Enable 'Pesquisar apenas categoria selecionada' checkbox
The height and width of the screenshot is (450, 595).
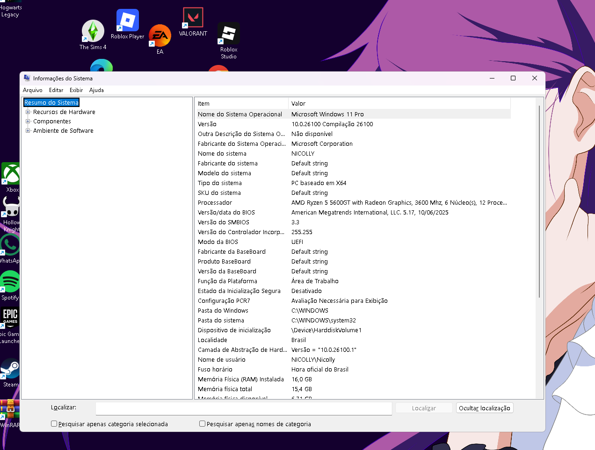(54, 424)
